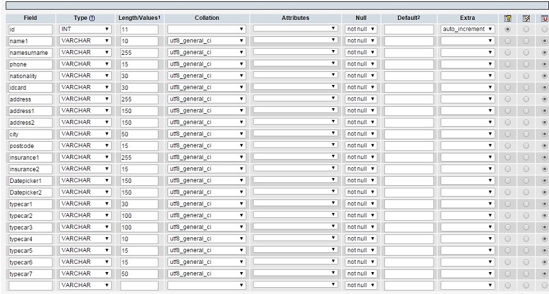Click the help icon next to Type
This screenshot has height=294, width=549.
(92, 19)
